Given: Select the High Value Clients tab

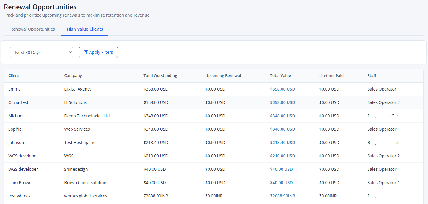Looking at the screenshot, I should point(85,29).
